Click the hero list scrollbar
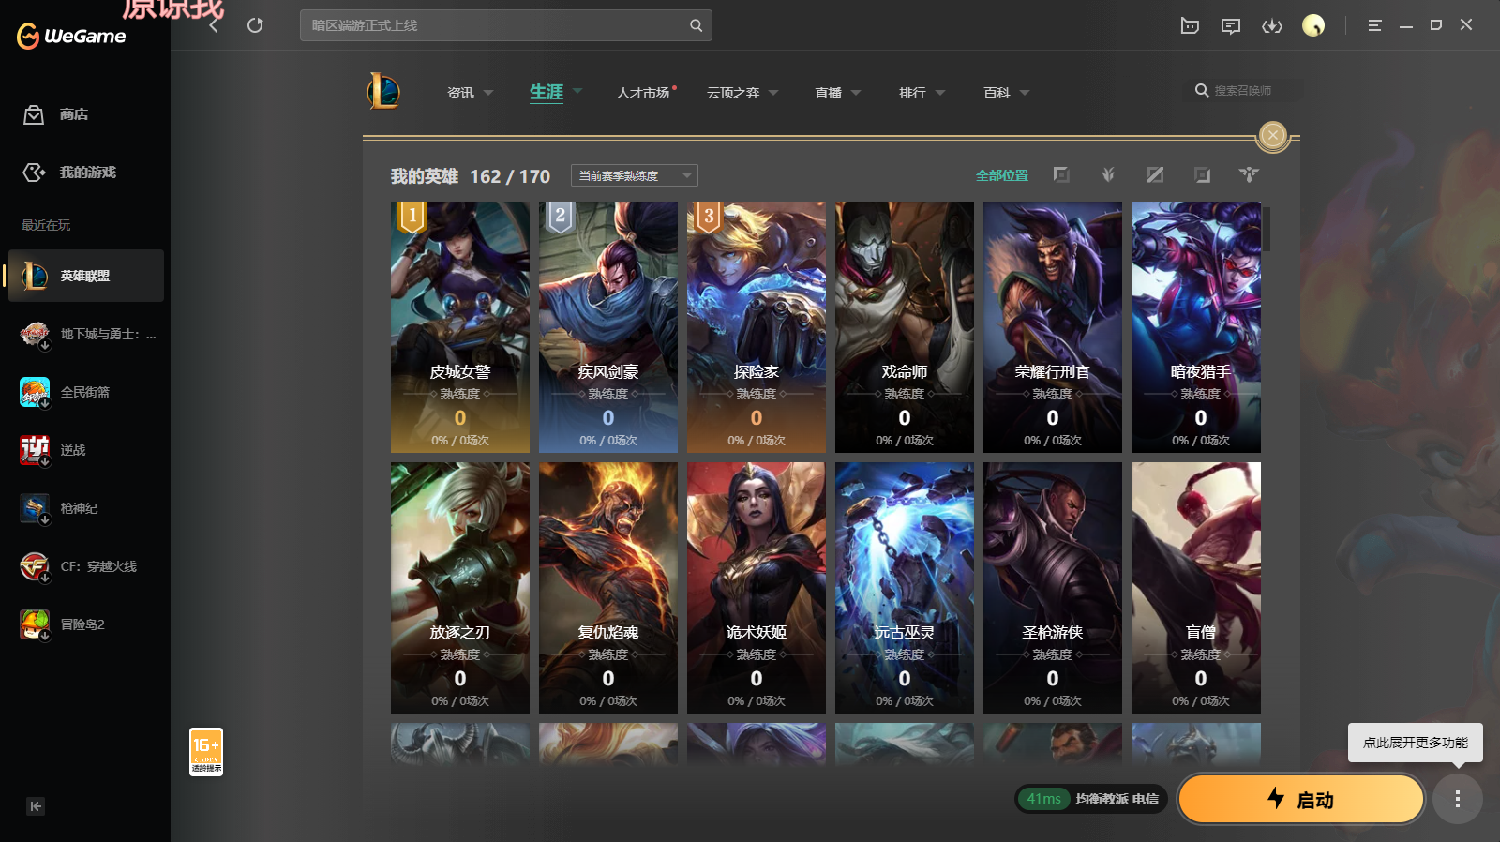The width and height of the screenshot is (1500, 842). coord(1266,229)
